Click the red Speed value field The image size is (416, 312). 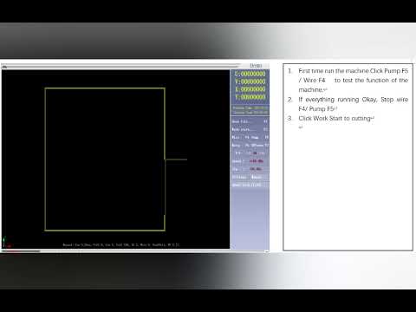pos(256,161)
